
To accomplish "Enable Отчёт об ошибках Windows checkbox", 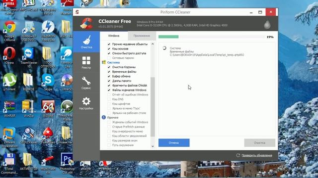I will point(109,94).
